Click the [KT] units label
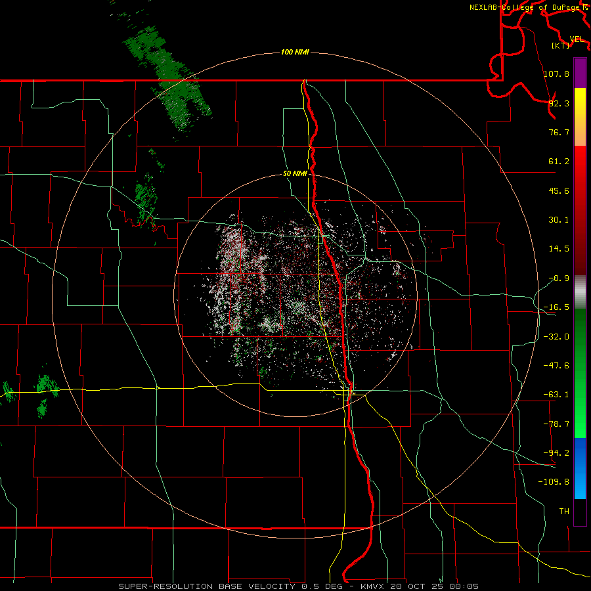 [x=561, y=45]
